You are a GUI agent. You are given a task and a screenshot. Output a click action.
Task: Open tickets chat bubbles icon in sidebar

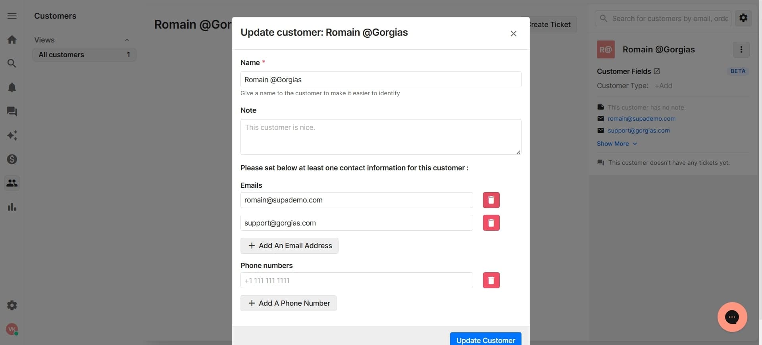pyautogui.click(x=12, y=112)
